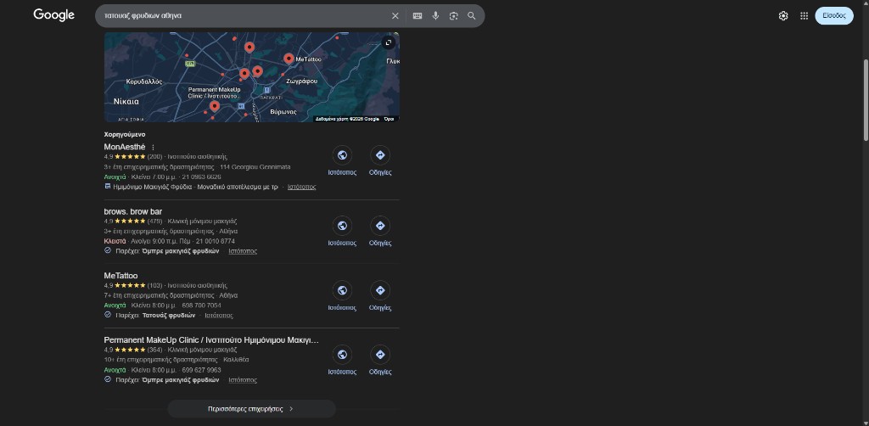Open MeTattoo website globe icon
Screen dimensions: 869x426
(x=343, y=290)
